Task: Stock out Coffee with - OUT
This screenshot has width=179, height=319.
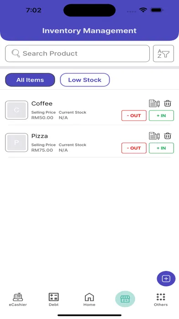Action: click(134, 115)
